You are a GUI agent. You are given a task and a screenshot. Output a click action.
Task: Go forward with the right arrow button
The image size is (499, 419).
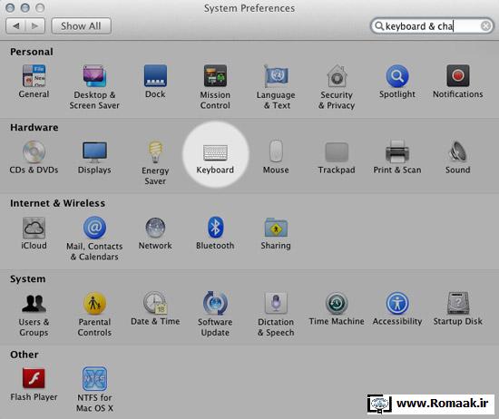tap(35, 25)
